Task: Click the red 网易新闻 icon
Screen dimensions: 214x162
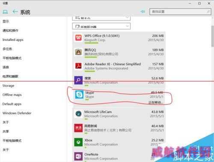Action: click(x=78, y=128)
